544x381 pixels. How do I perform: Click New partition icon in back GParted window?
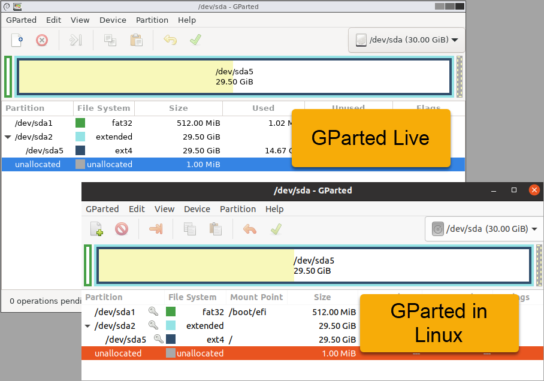tap(17, 40)
